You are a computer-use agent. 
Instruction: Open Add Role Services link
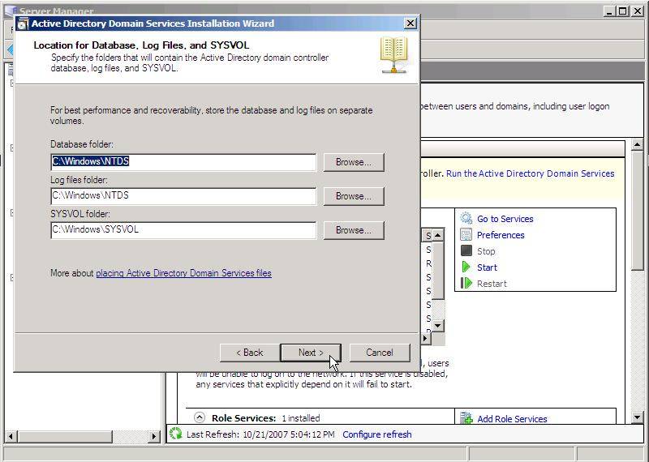pos(512,419)
